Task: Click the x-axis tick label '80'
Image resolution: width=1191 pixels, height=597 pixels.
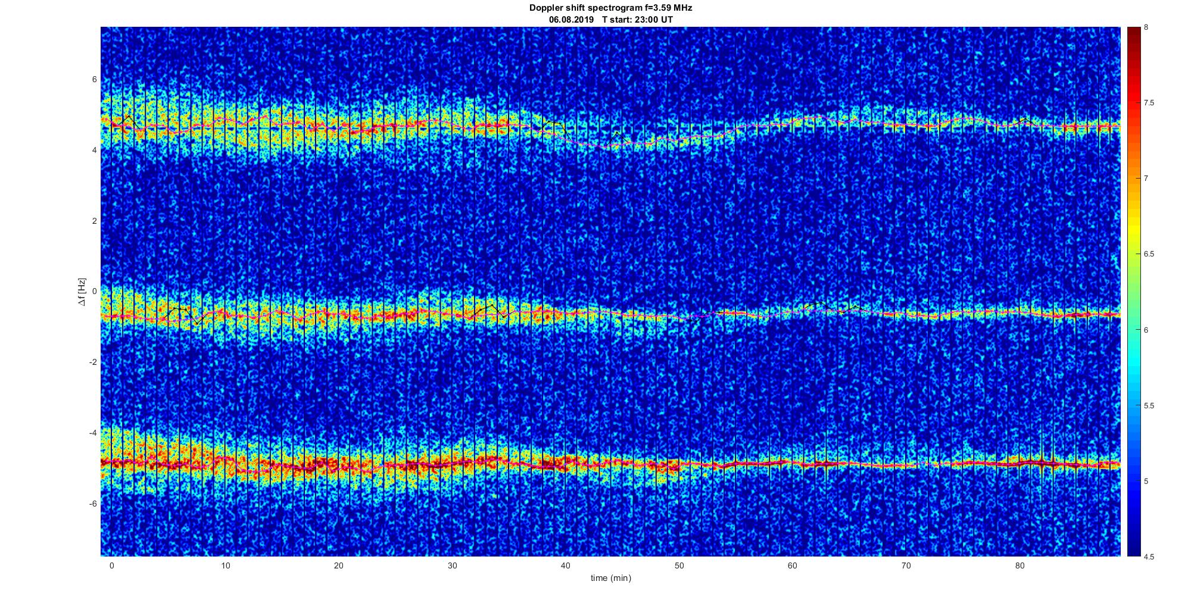Action: (x=1019, y=565)
